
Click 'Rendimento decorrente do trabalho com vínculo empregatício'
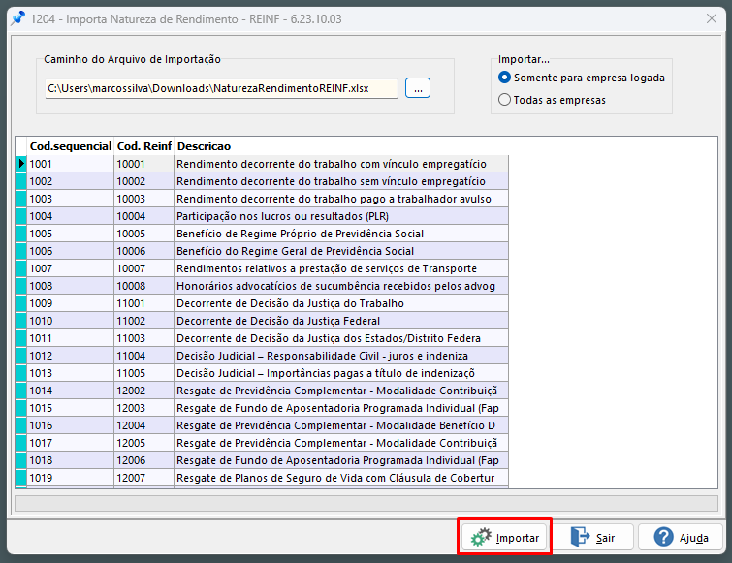pos(340,164)
